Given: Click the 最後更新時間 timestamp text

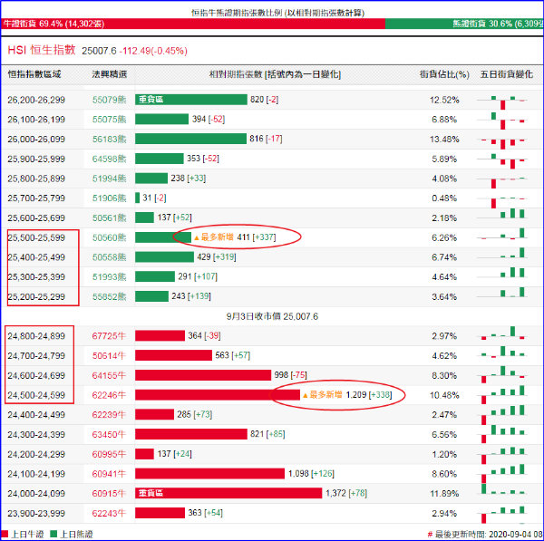Looking at the screenshot, I should 485,535.
